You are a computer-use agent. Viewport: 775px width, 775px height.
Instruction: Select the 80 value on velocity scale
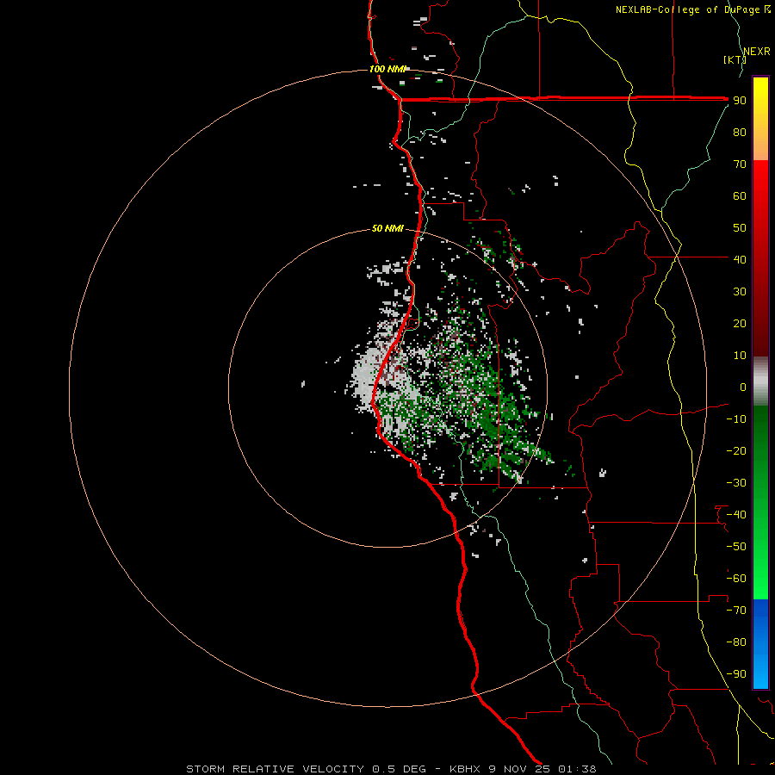pos(740,132)
